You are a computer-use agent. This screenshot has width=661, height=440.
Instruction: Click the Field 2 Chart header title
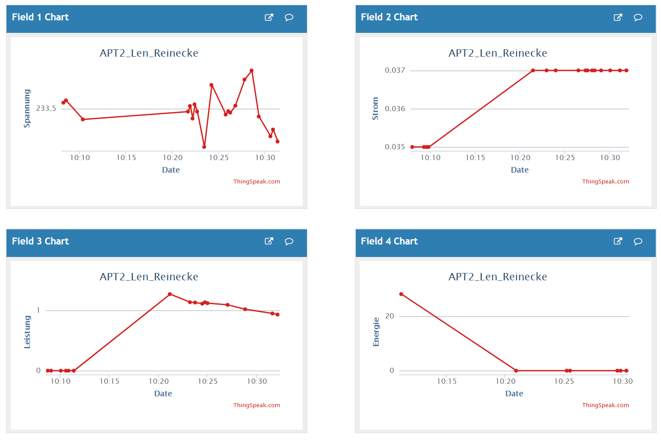[389, 17]
